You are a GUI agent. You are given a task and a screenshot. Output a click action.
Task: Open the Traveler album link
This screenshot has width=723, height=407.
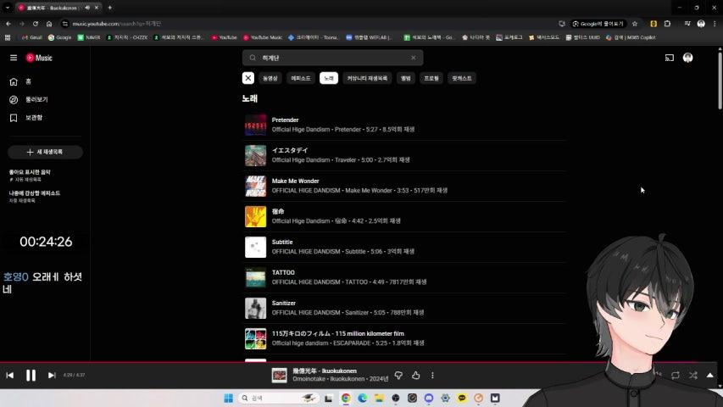pos(345,160)
